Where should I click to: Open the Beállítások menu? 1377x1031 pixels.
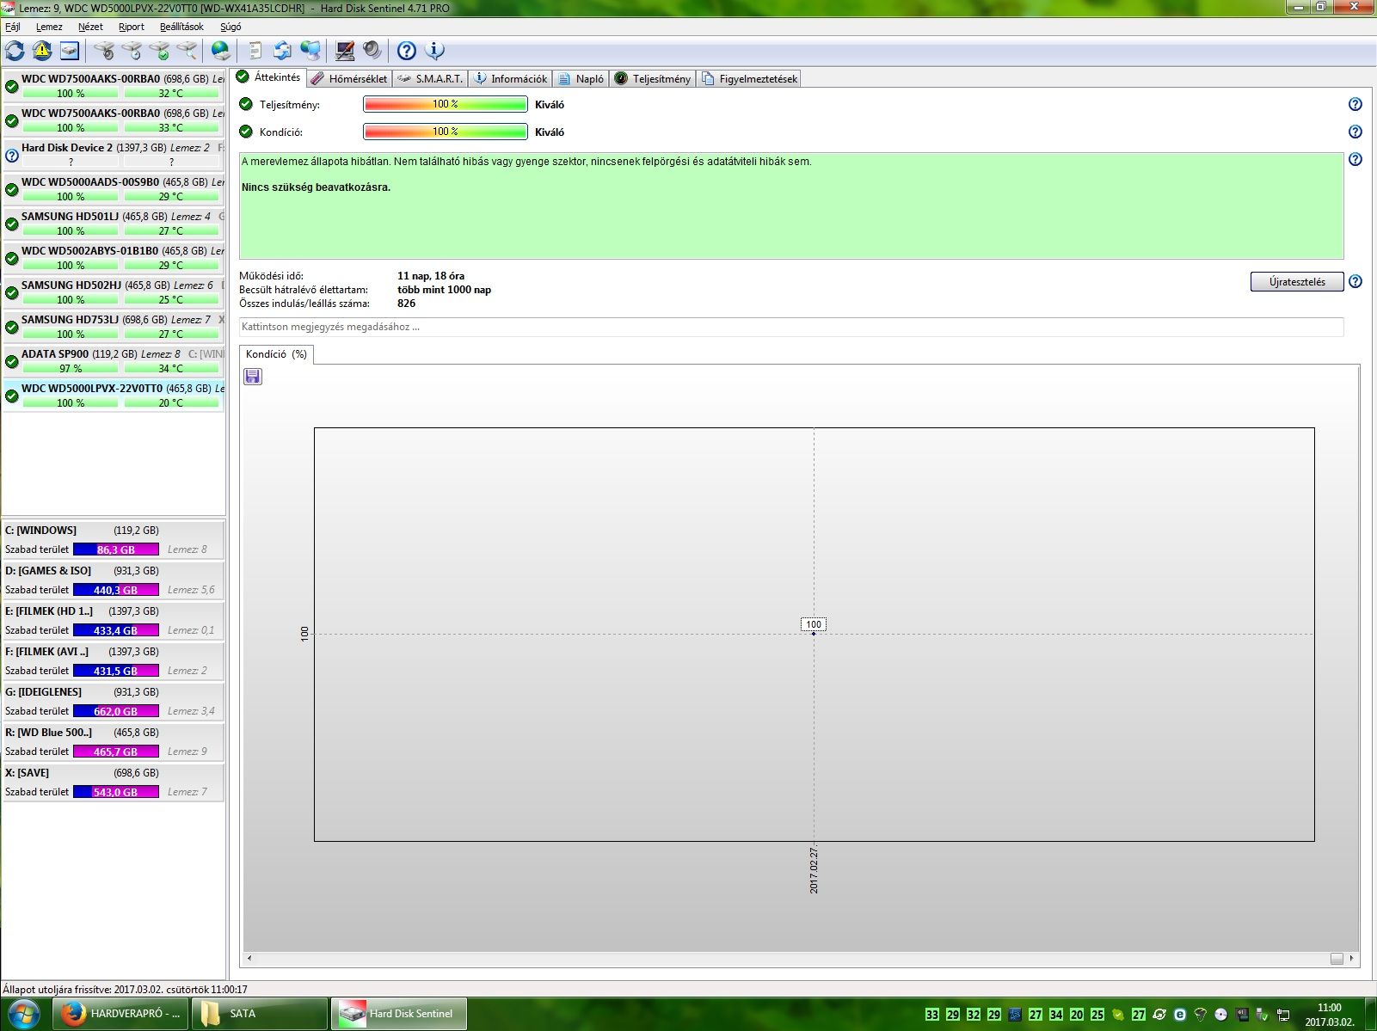pos(181,27)
